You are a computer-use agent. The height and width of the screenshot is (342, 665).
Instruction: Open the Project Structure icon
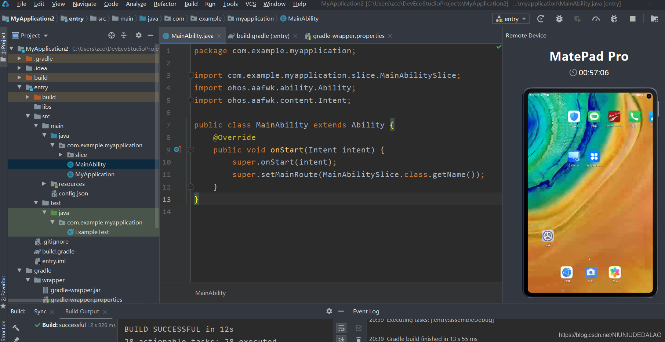tap(654, 19)
